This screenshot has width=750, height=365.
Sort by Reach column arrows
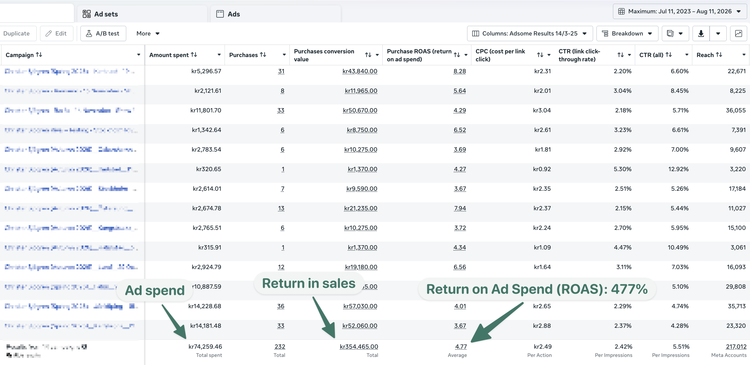pyautogui.click(x=719, y=54)
